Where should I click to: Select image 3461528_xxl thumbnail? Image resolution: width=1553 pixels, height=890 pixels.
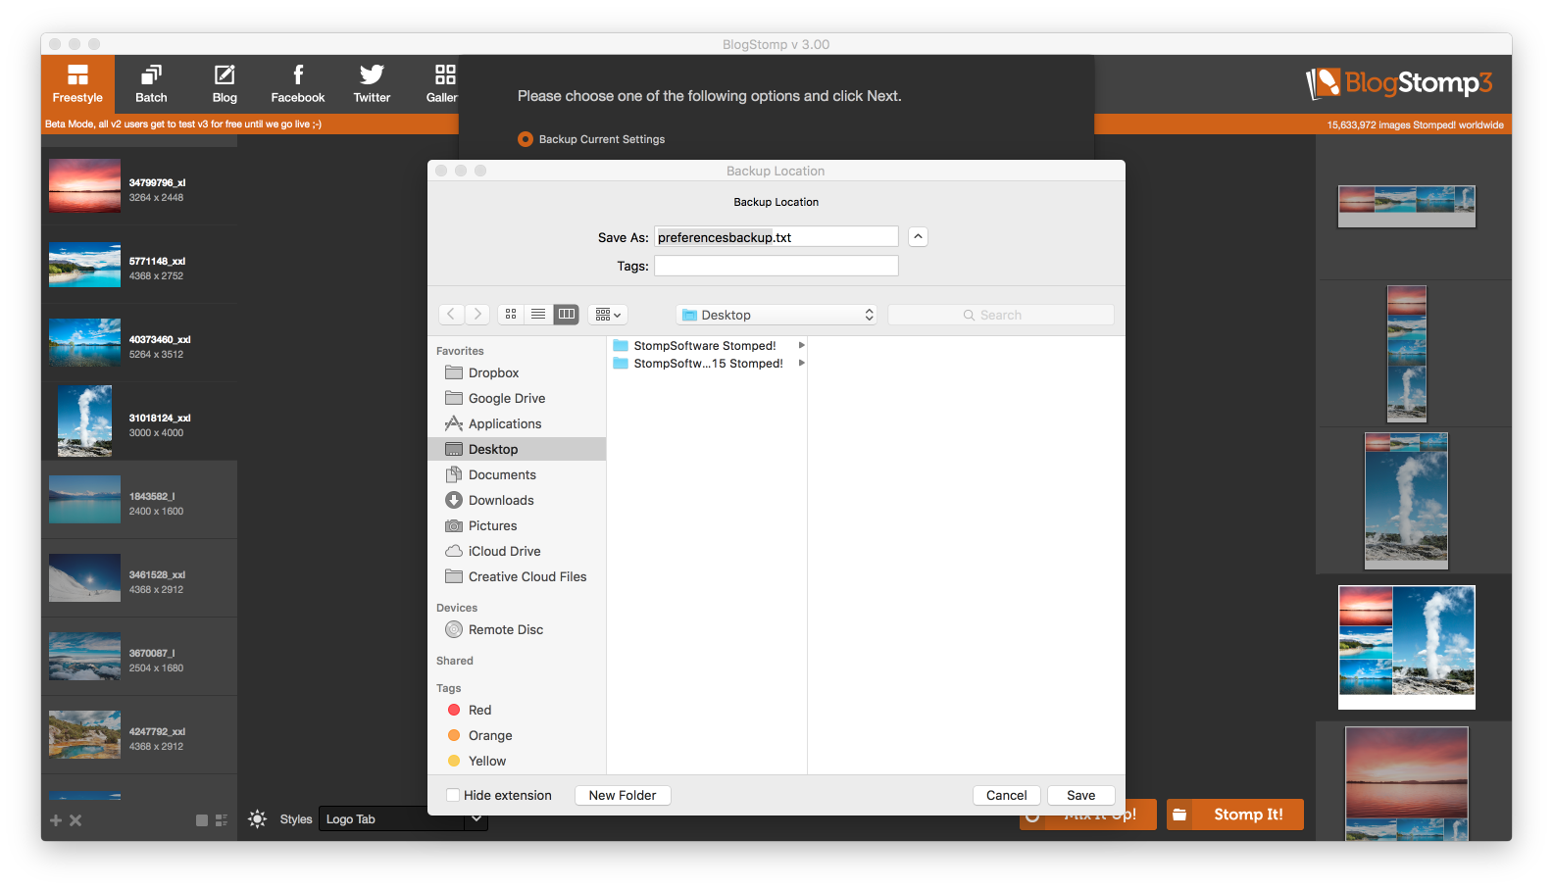pos(85,578)
